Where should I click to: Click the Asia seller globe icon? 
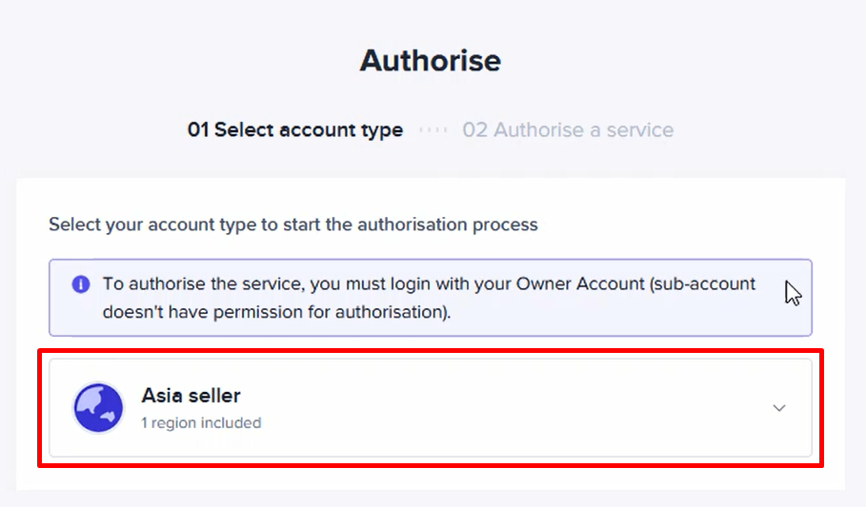(x=98, y=408)
